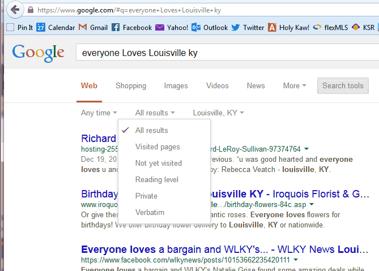Choose Visited pages from the dropdown
Viewport: 379px width, 271px height.
[157, 147]
